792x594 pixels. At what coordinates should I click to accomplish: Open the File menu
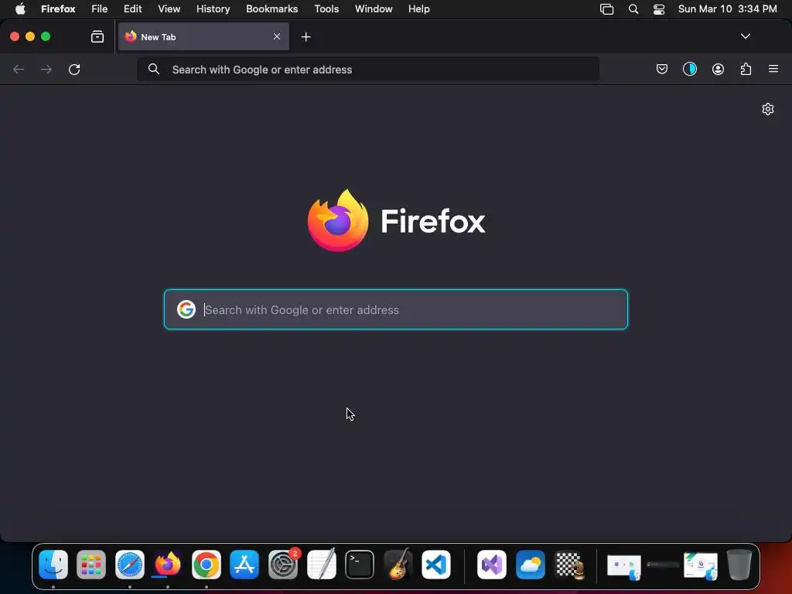point(100,9)
